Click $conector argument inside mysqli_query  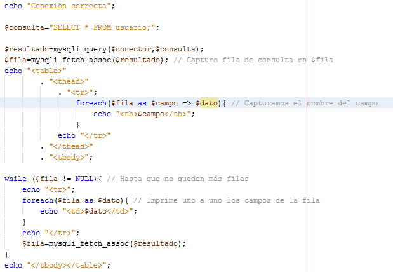131,49
